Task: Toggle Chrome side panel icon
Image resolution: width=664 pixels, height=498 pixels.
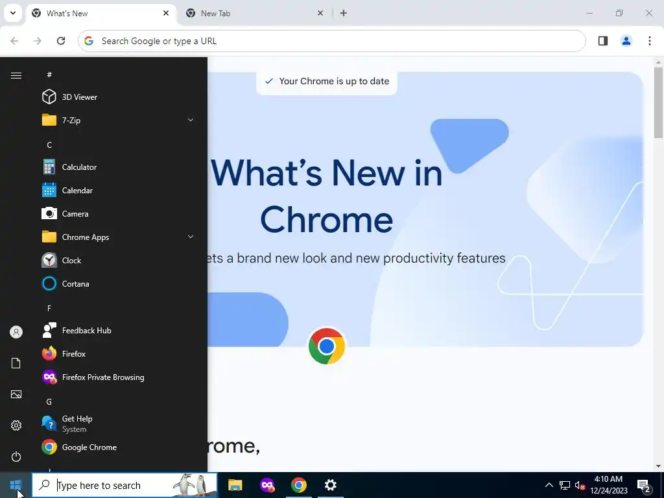Action: point(603,41)
